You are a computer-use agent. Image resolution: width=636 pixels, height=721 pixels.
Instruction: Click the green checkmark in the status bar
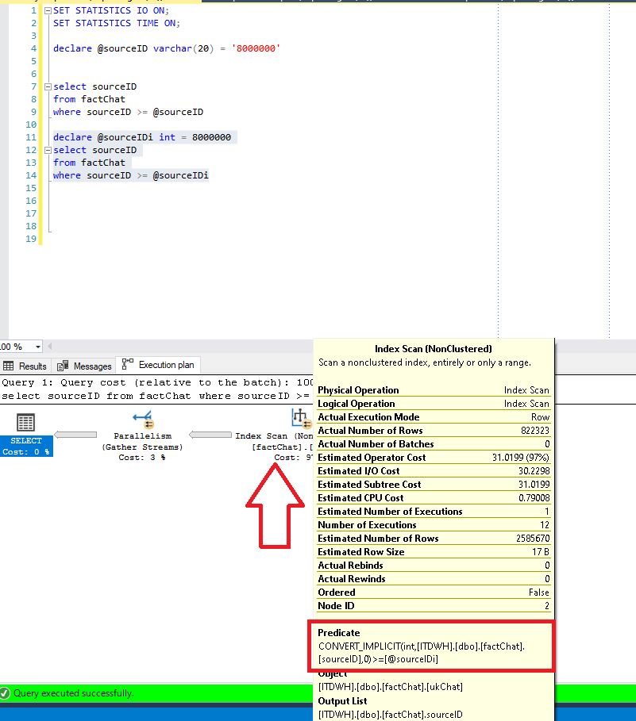(6, 692)
